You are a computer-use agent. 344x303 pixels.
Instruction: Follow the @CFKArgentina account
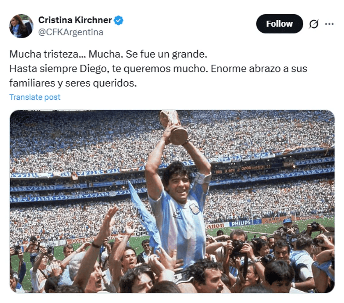click(x=279, y=24)
